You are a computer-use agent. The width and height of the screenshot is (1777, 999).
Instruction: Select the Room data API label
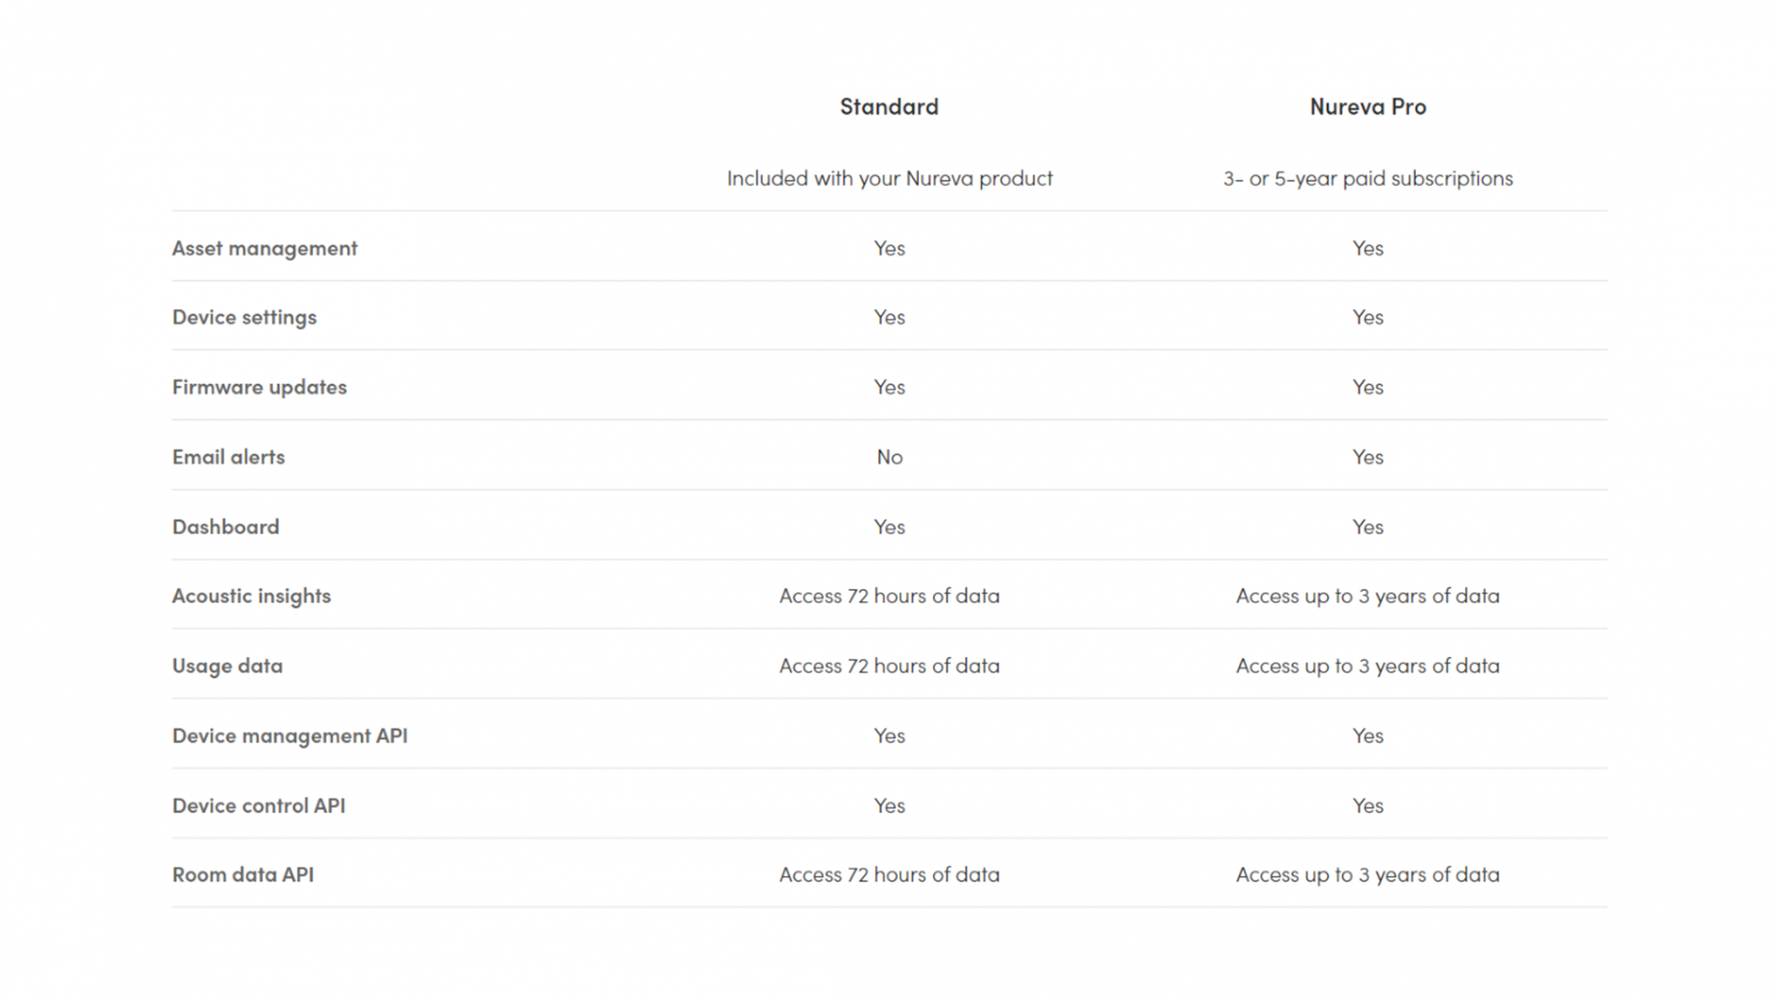click(243, 874)
